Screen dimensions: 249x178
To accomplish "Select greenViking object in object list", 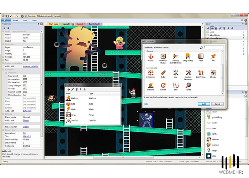I will tap(214, 117).
